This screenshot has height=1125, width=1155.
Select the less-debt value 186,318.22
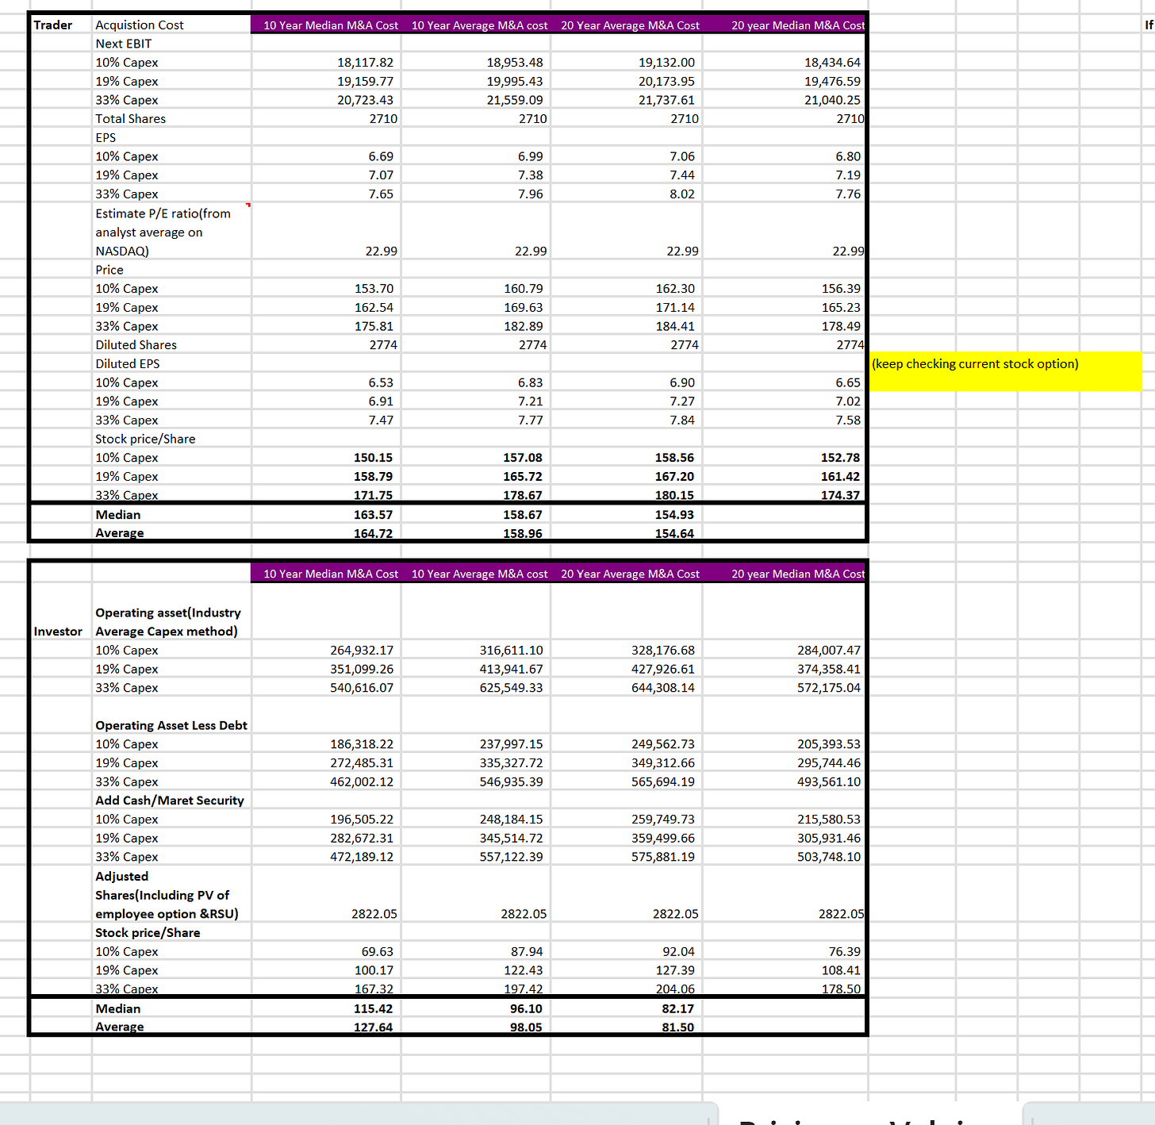point(362,744)
